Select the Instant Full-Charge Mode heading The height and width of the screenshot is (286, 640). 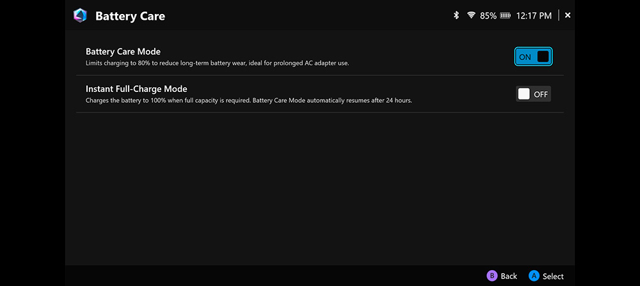(136, 89)
